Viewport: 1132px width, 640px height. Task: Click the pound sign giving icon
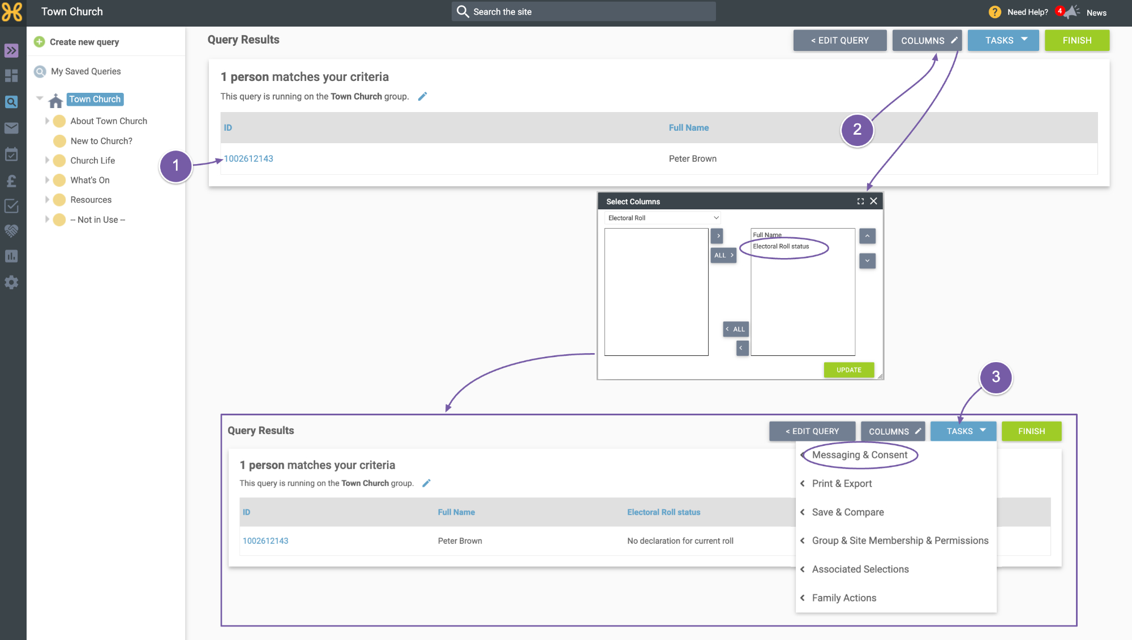click(11, 181)
